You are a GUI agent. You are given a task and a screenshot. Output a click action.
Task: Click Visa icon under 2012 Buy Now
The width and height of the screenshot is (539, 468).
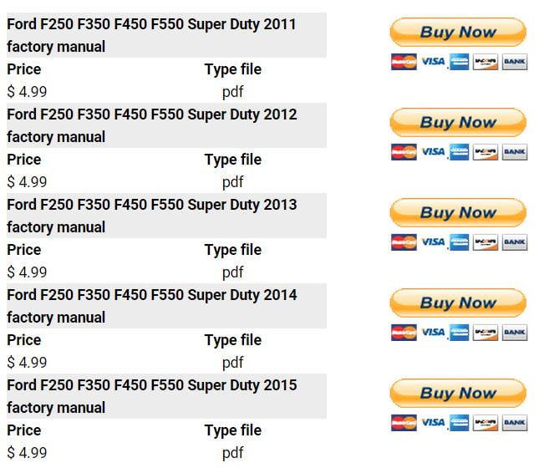pos(433,152)
